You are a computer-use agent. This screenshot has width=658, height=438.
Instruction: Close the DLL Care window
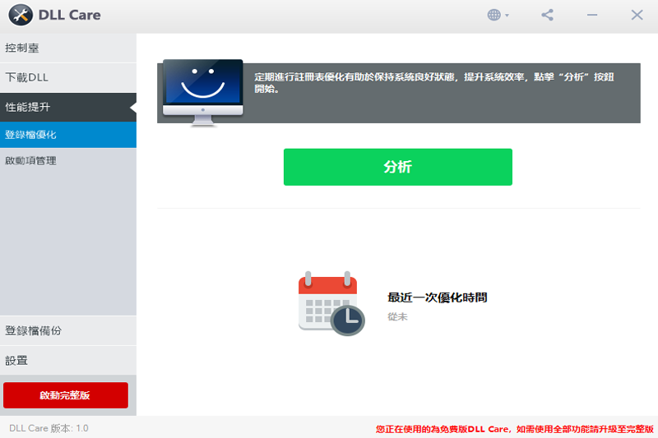pos(637,15)
